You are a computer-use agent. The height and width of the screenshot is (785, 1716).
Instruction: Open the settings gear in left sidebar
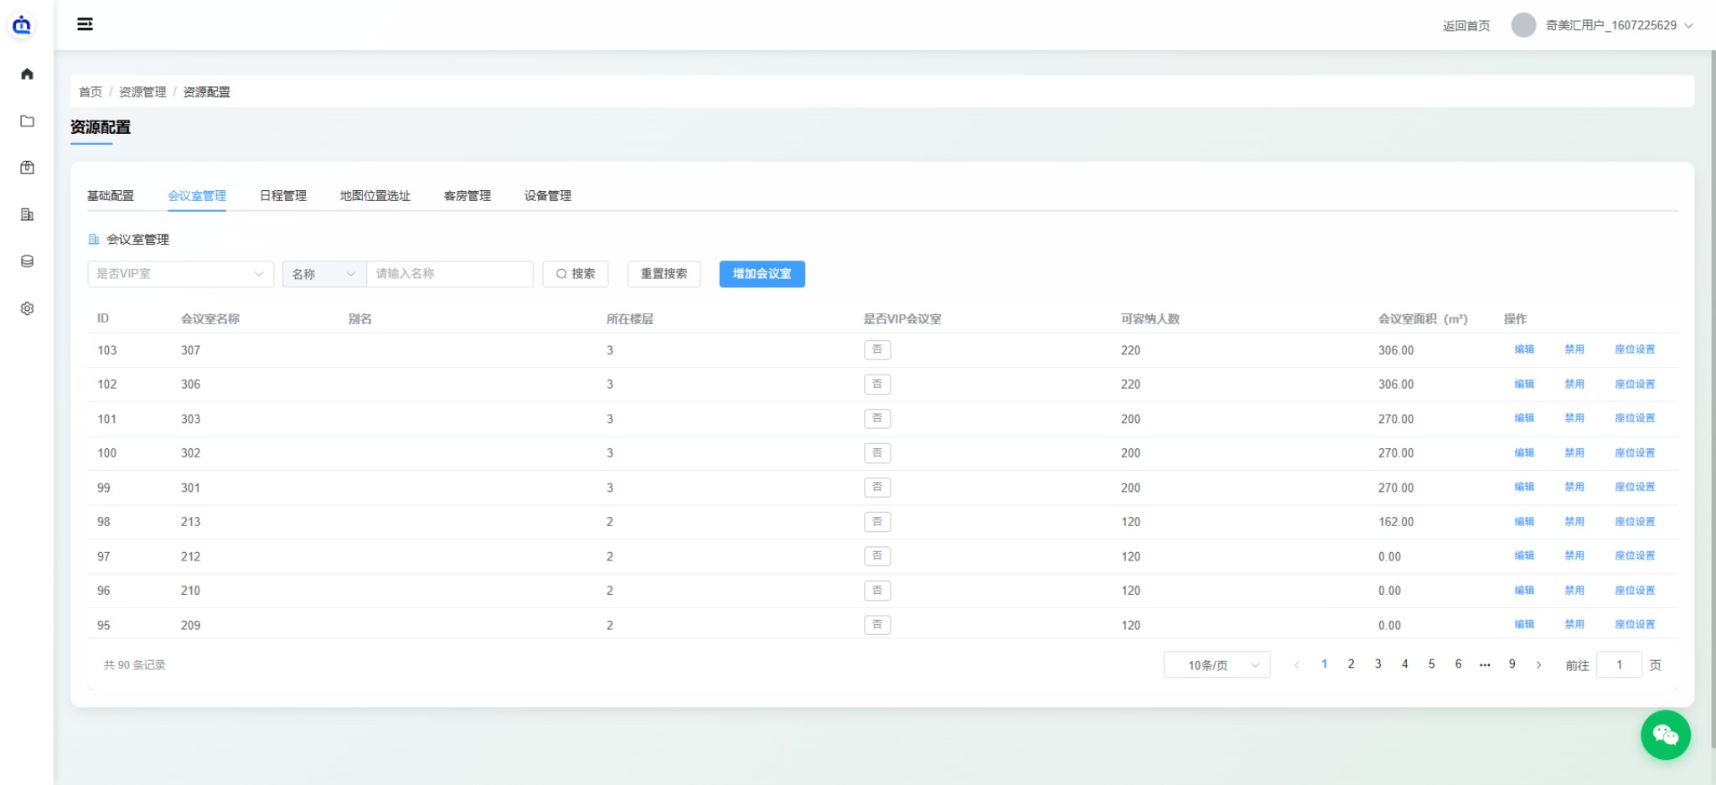27,308
